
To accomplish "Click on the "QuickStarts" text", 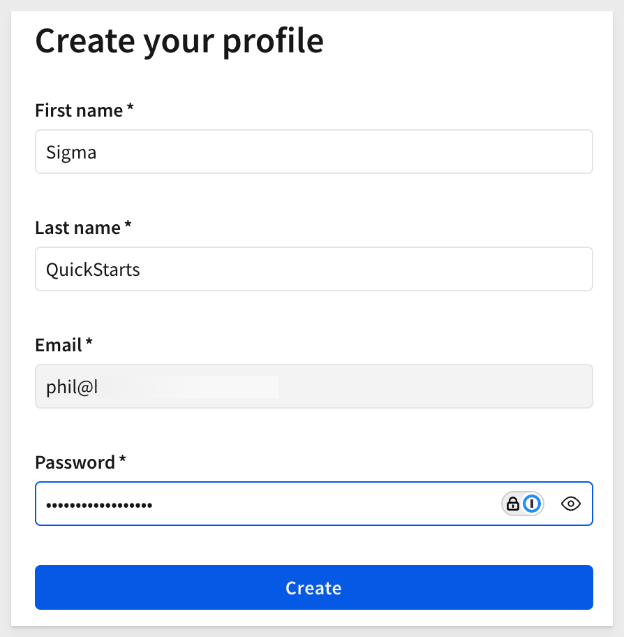I will click(93, 270).
